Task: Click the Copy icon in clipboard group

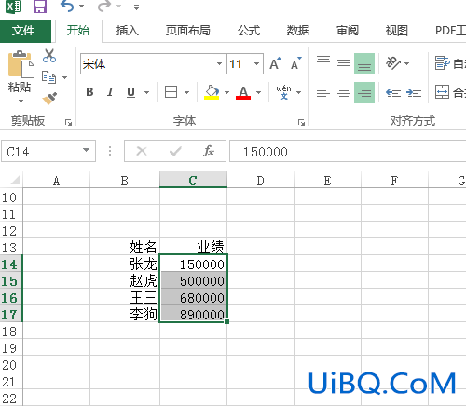Action: [48, 77]
